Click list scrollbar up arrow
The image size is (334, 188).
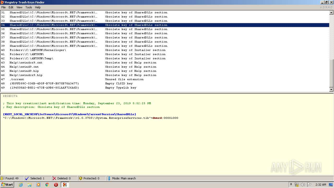coord(331,13)
